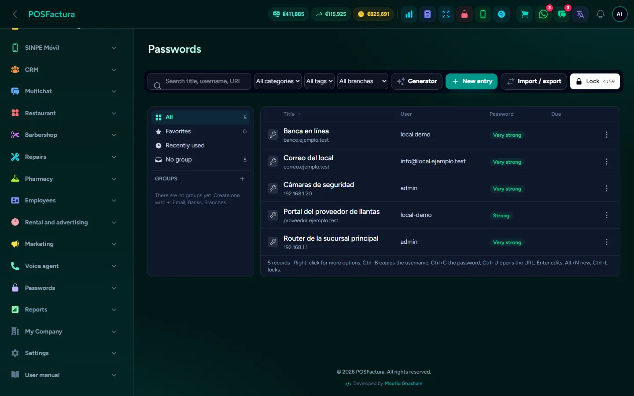Image resolution: width=634 pixels, height=396 pixels.
Task: Show No group entries
Action: pyautogui.click(x=201, y=160)
